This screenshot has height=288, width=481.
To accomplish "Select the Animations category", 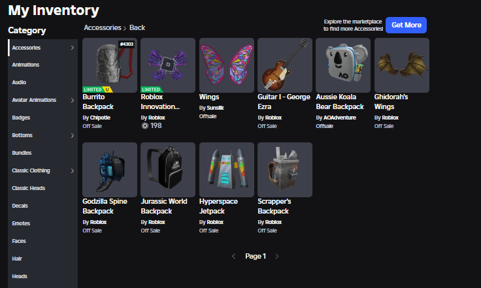I will click(25, 65).
